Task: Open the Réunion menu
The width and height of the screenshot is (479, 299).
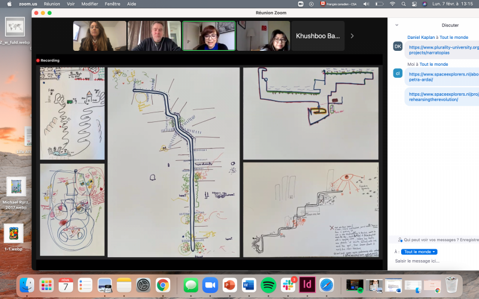Action: click(x=52, y=4)
